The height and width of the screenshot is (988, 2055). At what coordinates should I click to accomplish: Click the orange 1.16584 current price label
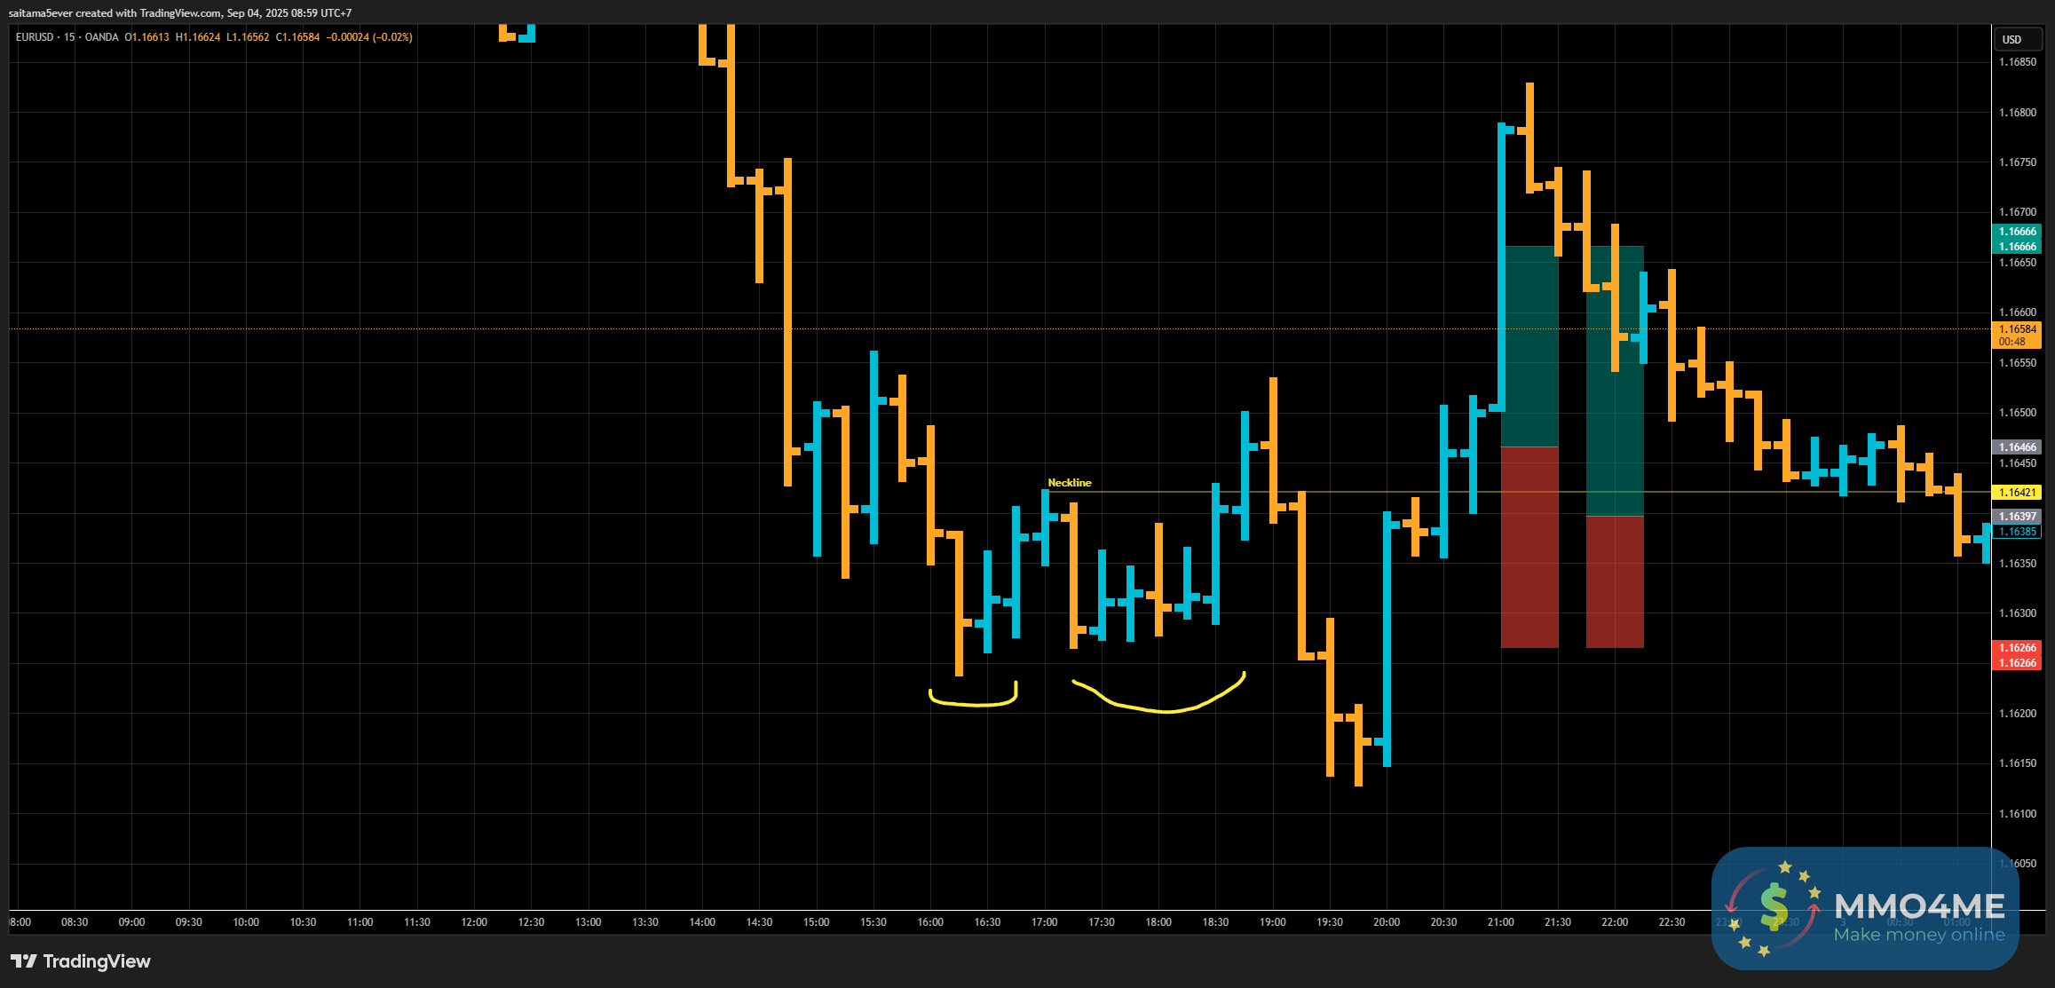[2017, 329]
